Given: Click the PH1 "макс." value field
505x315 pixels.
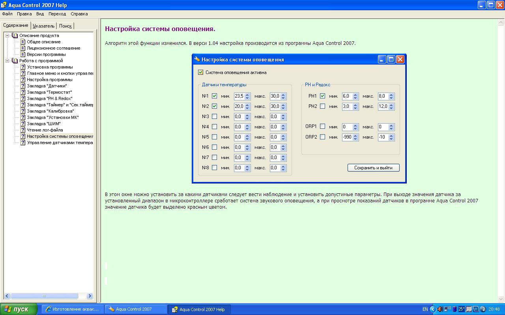Looking at the screenshot, I should 383,96.
